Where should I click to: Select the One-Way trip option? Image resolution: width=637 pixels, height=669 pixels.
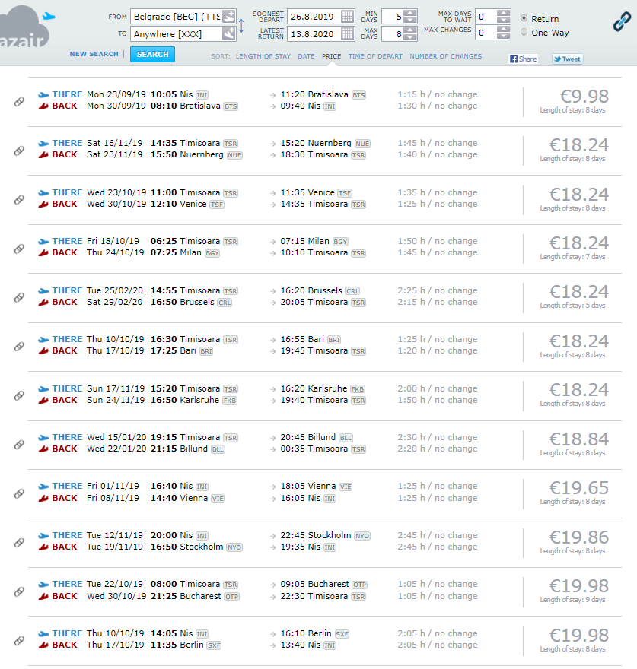pos(524,32)
